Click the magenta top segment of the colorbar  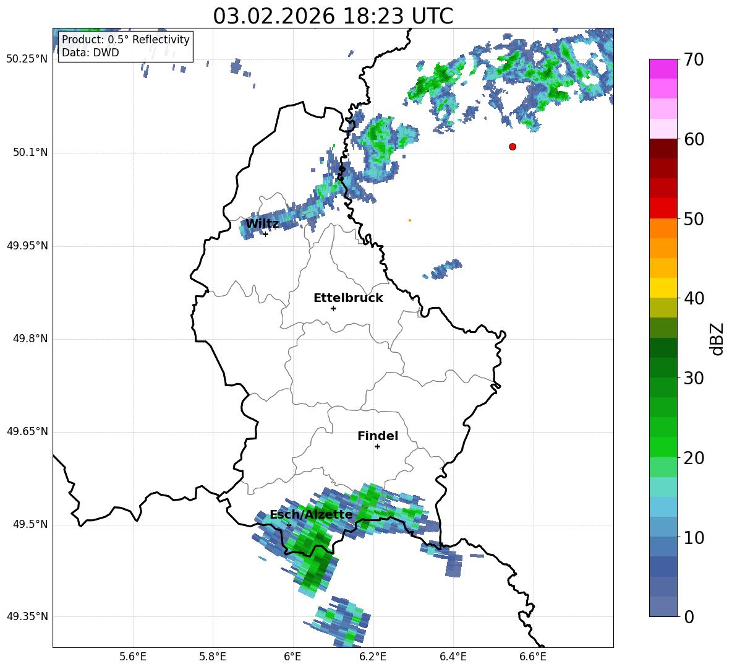point(663,69)
